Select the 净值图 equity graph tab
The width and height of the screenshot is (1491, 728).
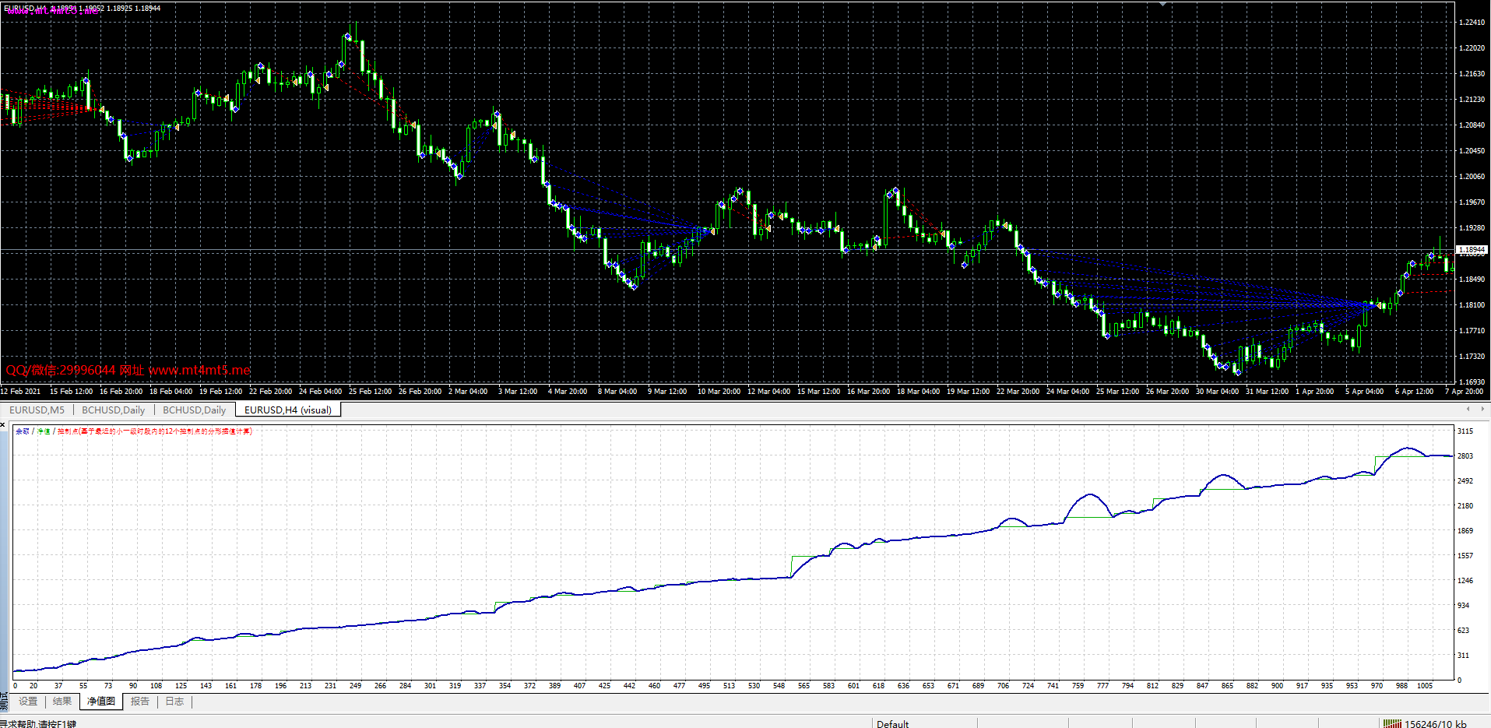tap(101, 702)
